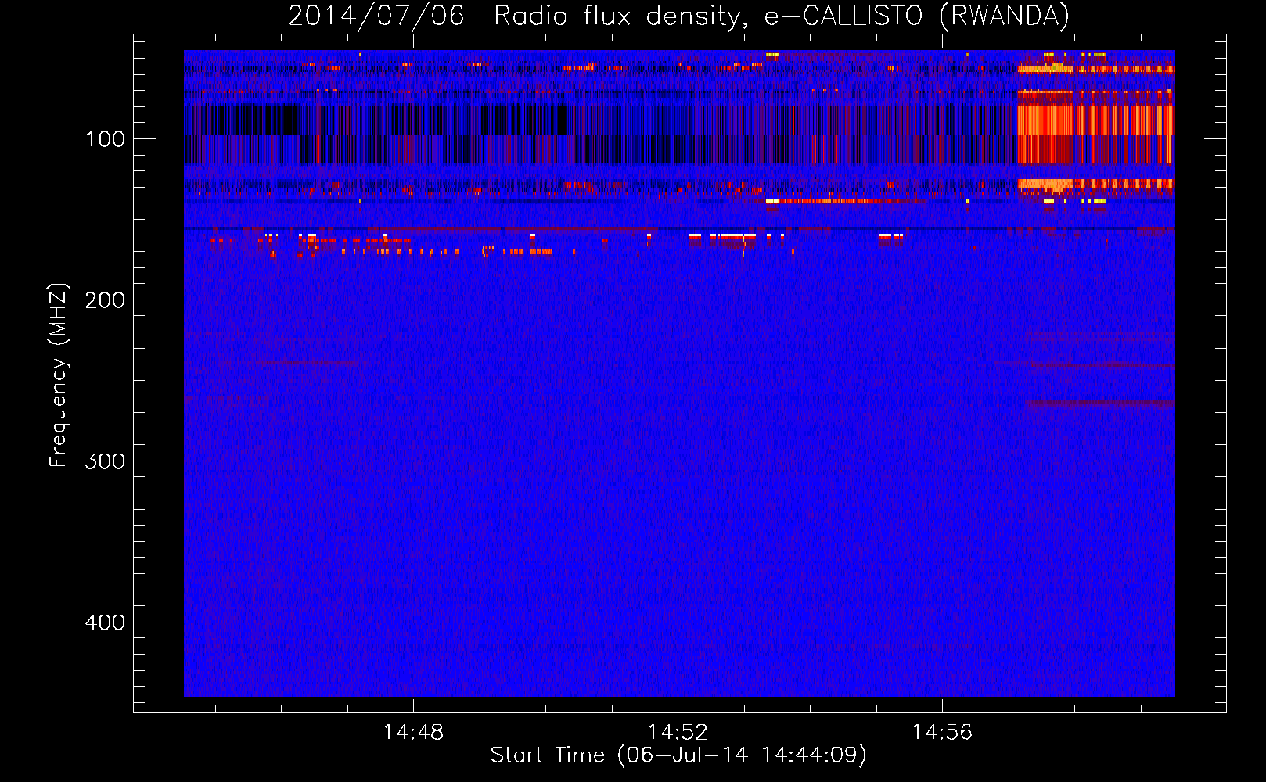The width and height of the screenshot is (1266, 782).
Task: Click the '14:52' time tick label
Action: pyautogui.click(x=678, y=732)
